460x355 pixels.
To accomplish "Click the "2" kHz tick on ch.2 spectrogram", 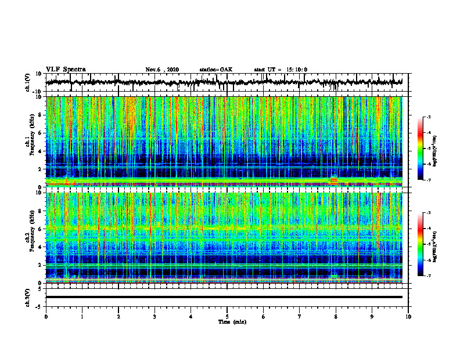I will coord(41,265).
